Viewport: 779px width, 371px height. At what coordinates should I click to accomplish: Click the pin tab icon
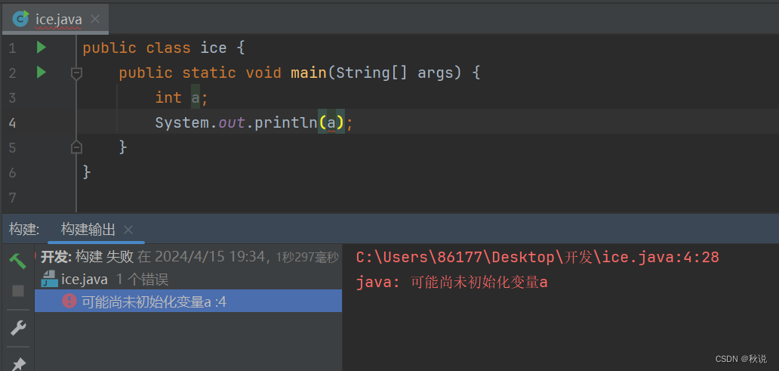coord(18,363)
